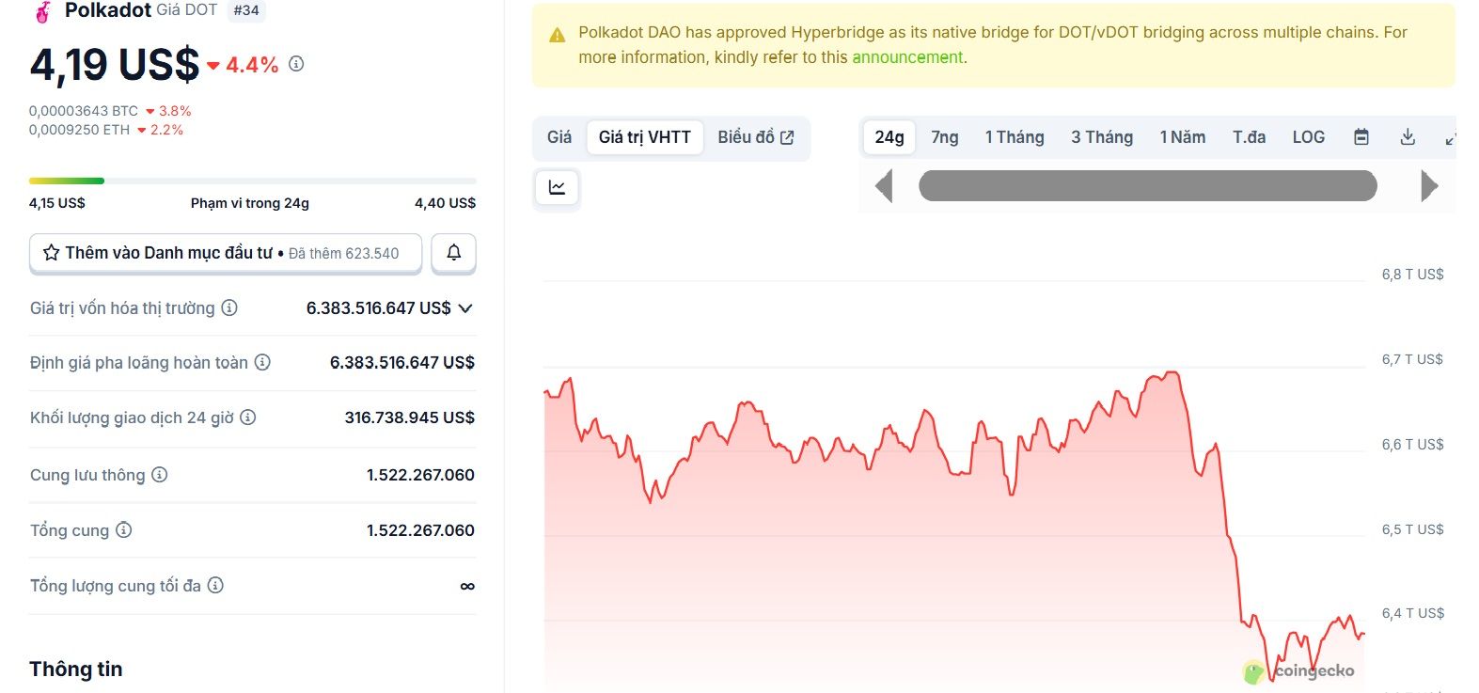Click the 6,8 T US$ axis label
The width and height of the screenshot is (1479, 693).
(1412, 275)
